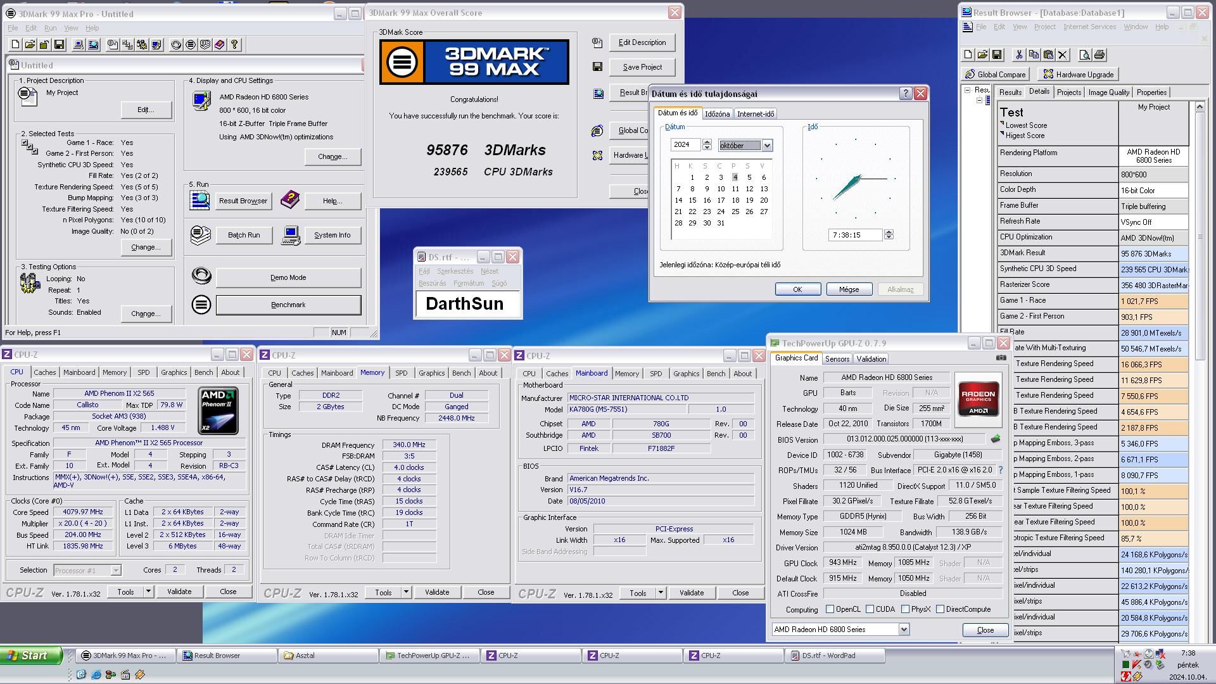Click Global Compare button in Result Browser
Viewport: 1216px width, 684px height.
coord(995,74)
